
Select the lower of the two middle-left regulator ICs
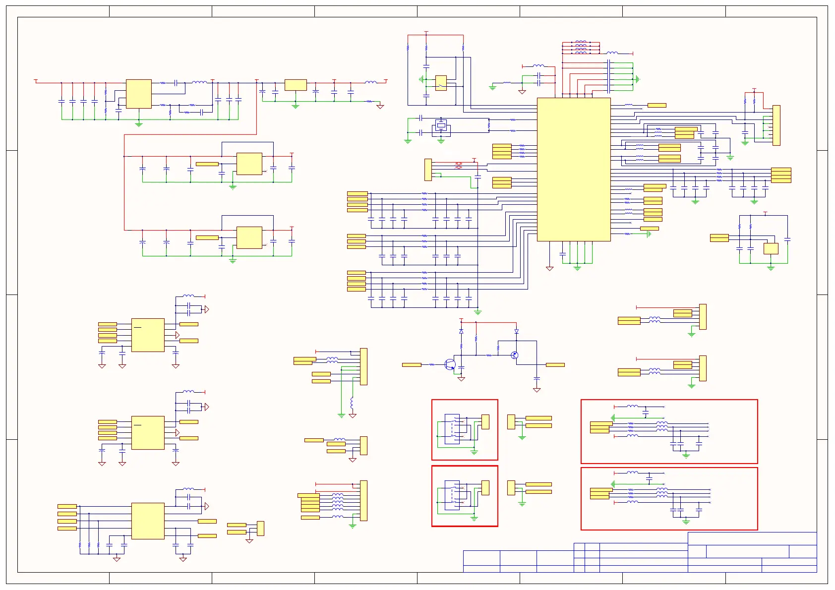tap(249, 237)
